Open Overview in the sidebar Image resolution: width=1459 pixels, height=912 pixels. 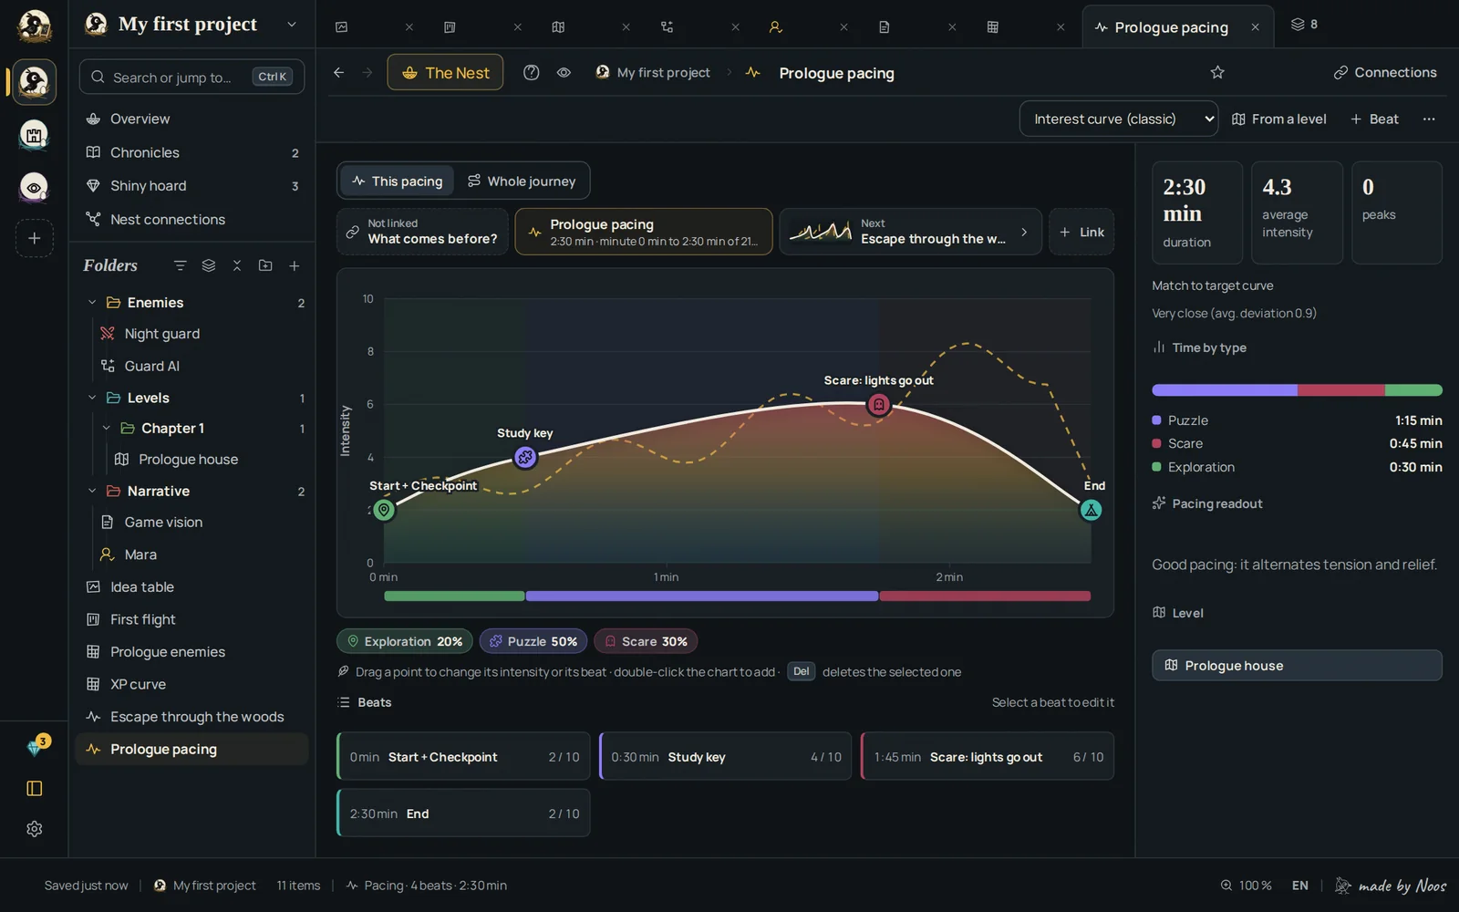point(191,119)
